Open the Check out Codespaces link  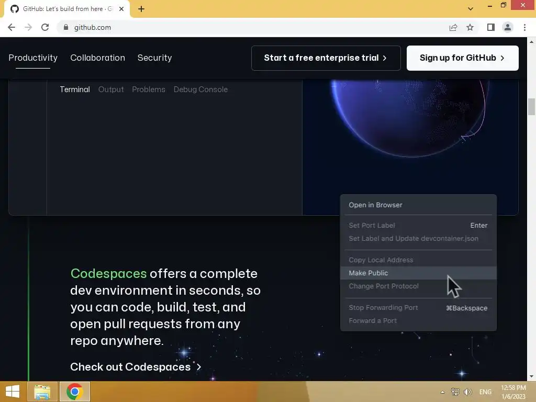pos(136,367)
